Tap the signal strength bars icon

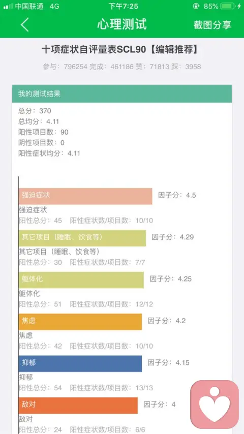point(8,7)
